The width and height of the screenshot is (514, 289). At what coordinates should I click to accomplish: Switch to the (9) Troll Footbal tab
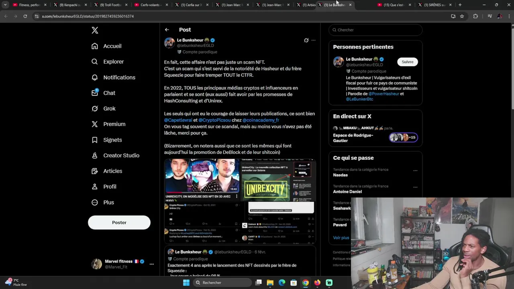click(x=110, y=5)
